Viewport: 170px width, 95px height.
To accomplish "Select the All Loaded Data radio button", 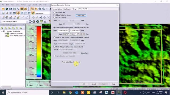I will click(54, 13).
